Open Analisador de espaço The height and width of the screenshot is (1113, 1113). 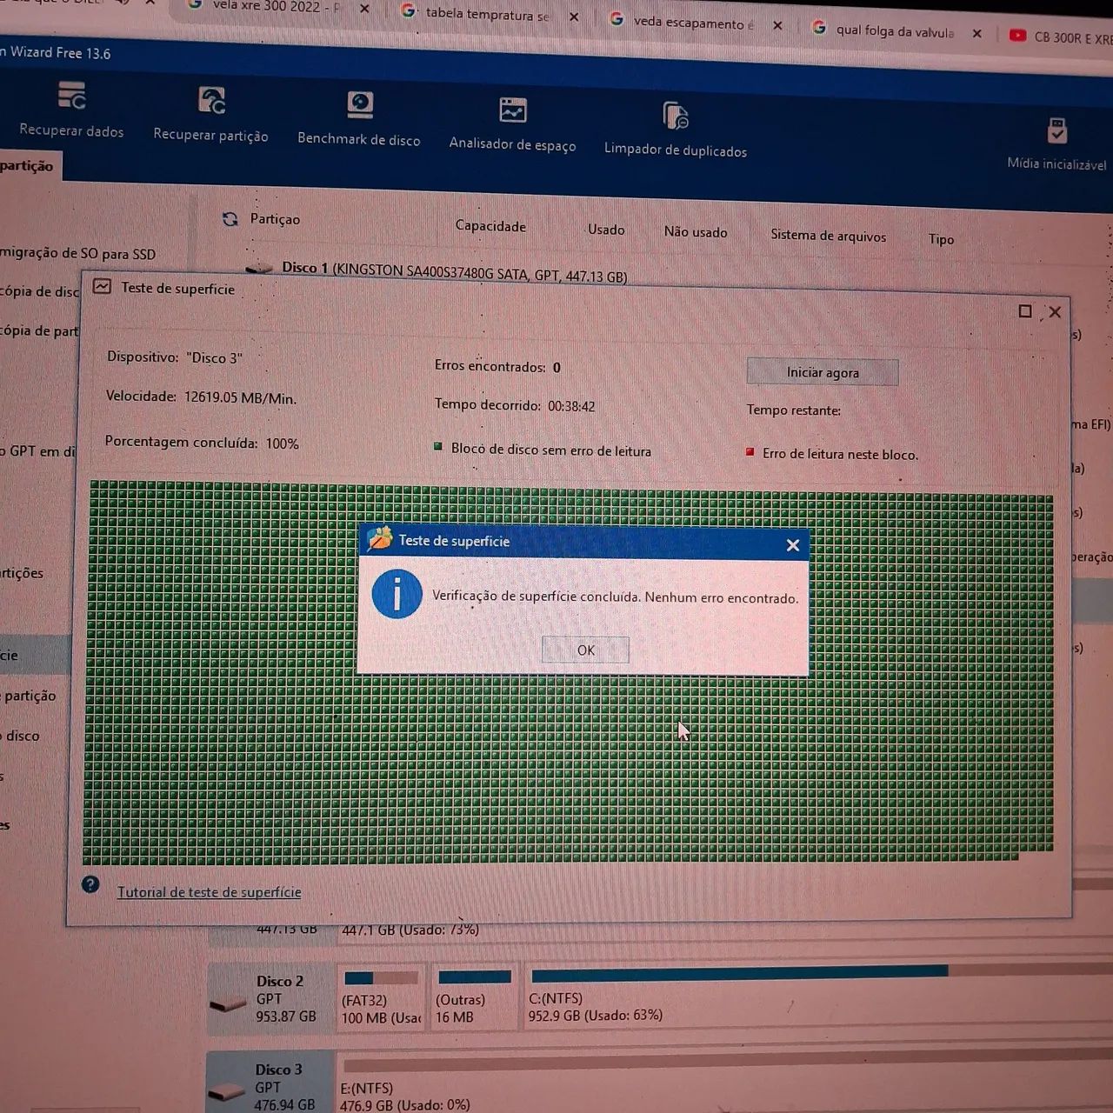[x=512, y=123]
